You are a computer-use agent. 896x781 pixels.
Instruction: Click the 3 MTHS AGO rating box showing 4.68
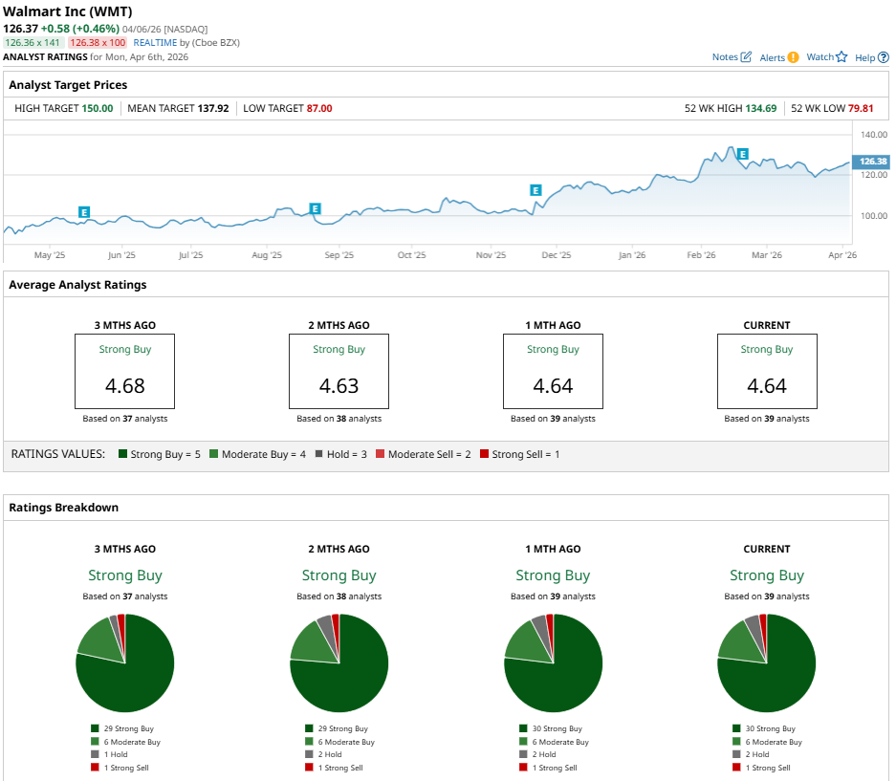click(125, 371)
